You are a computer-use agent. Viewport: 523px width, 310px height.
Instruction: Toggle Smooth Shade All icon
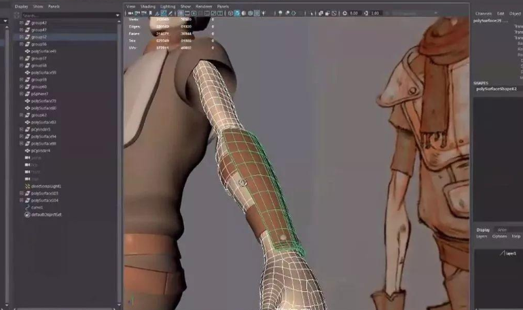coord(237,14)
